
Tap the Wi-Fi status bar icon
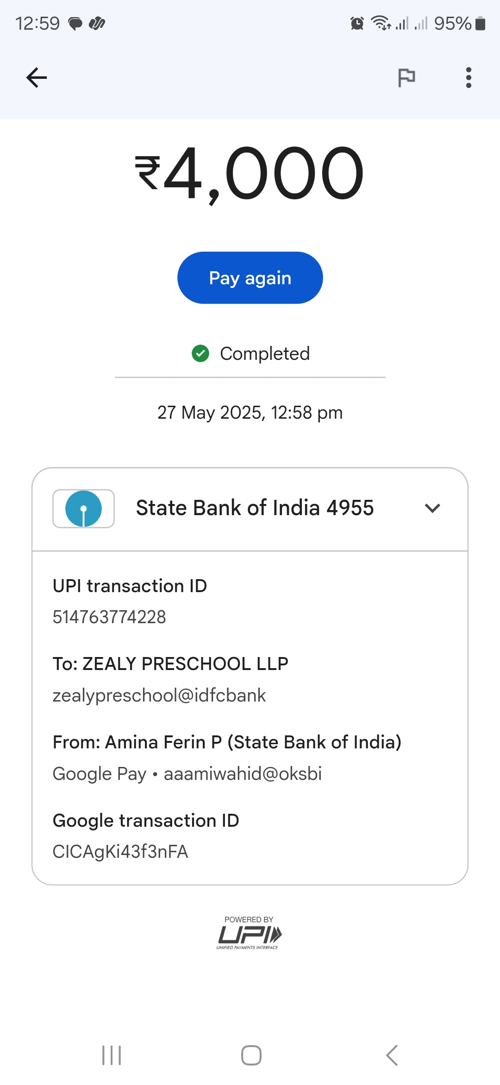(x=381, y=23)
